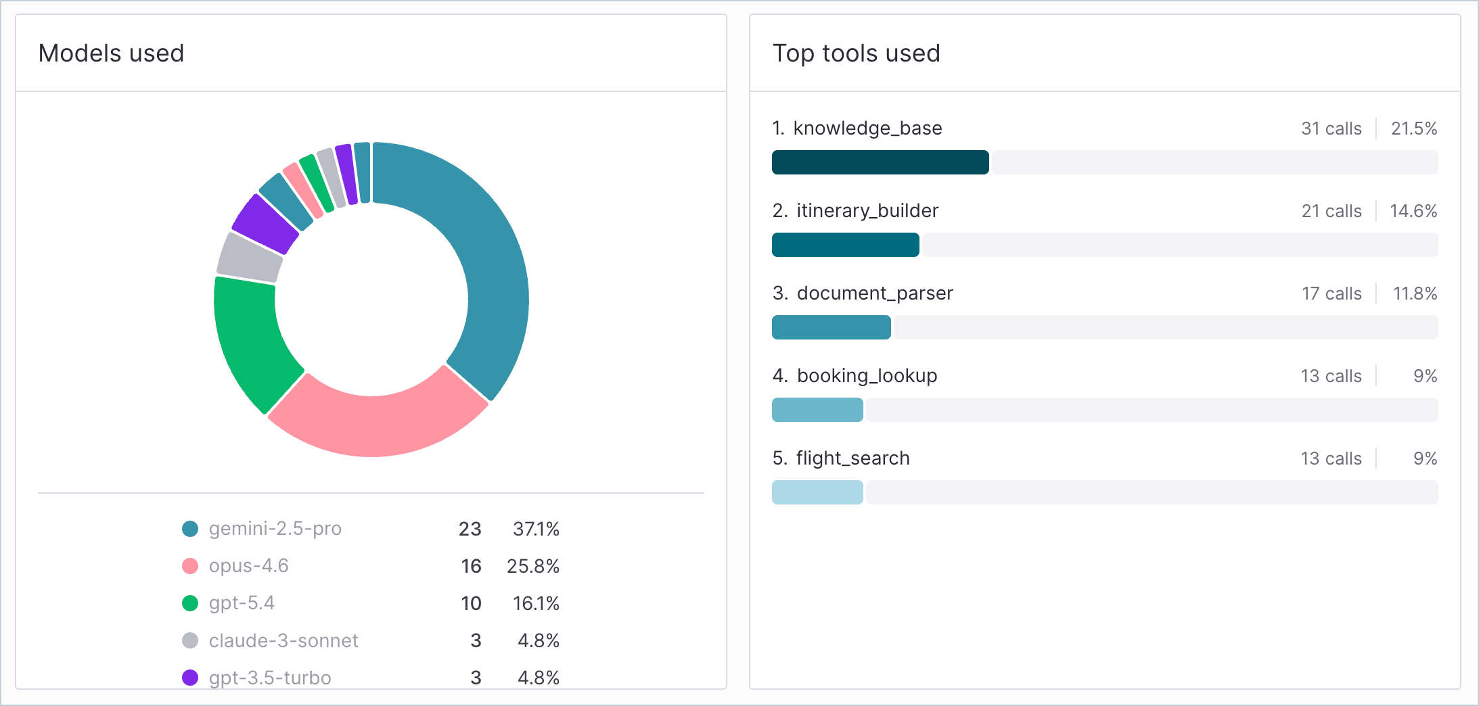This screenshot has width=1479, height=706.
Task: Click the count '23' for gemini-2.5-pro
Action: point(470,529)
